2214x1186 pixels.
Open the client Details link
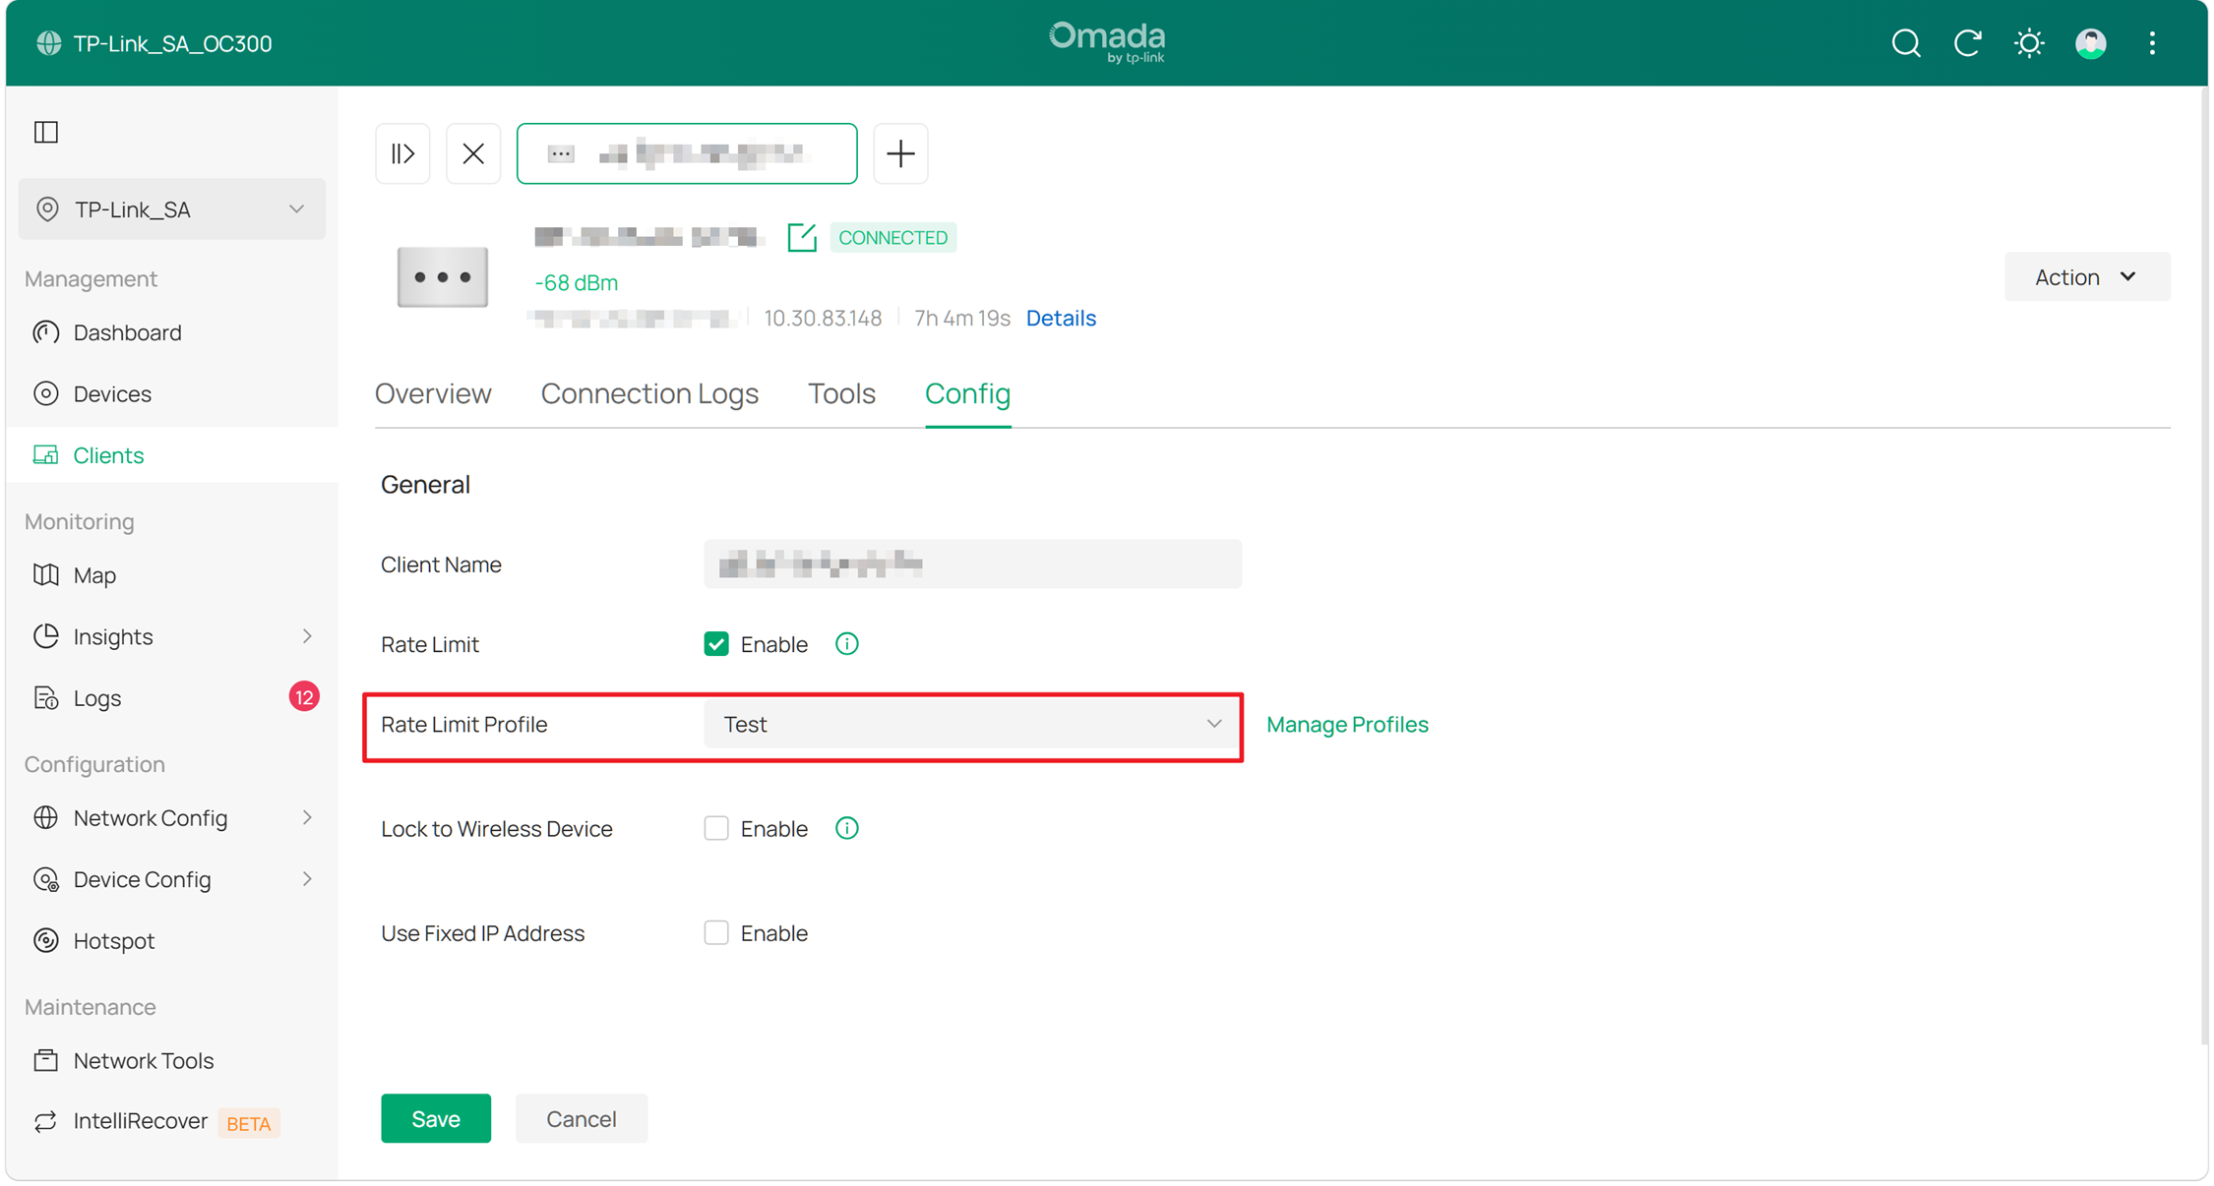coord(1061,318)
